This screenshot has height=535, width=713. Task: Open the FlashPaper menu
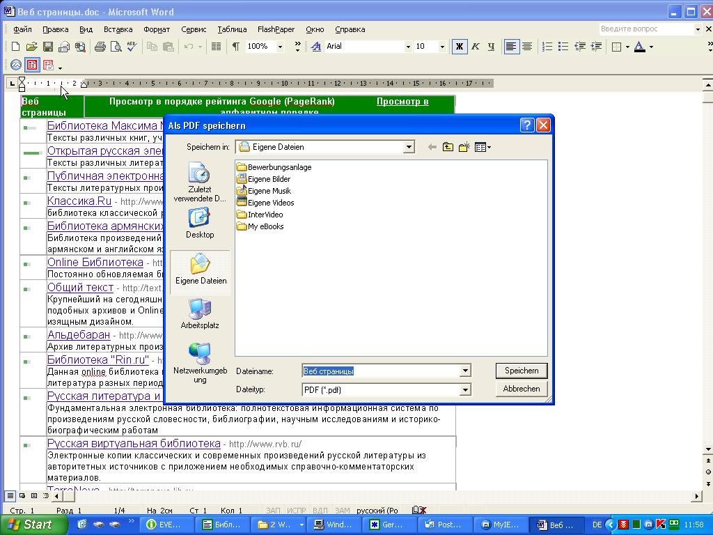pos(276,29)
